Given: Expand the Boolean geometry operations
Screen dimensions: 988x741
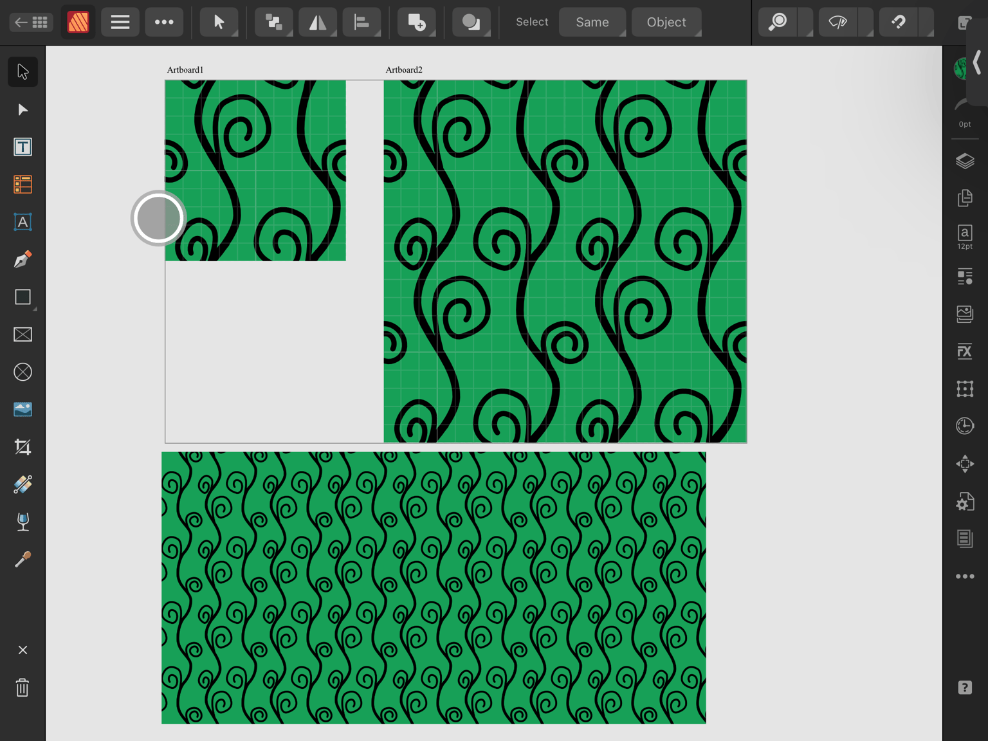Looking at the screenshot, I should [471, 23].
